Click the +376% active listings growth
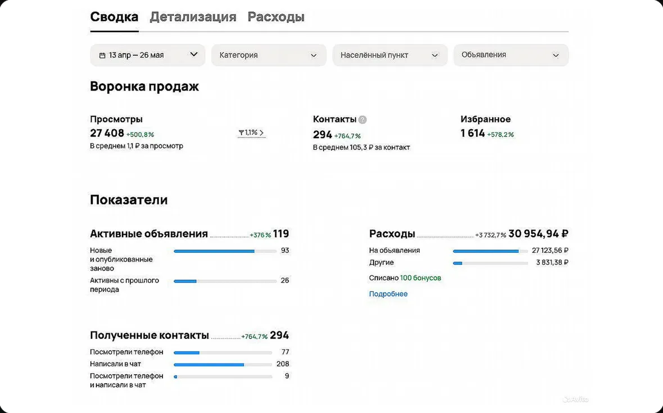 pos(261,235)
